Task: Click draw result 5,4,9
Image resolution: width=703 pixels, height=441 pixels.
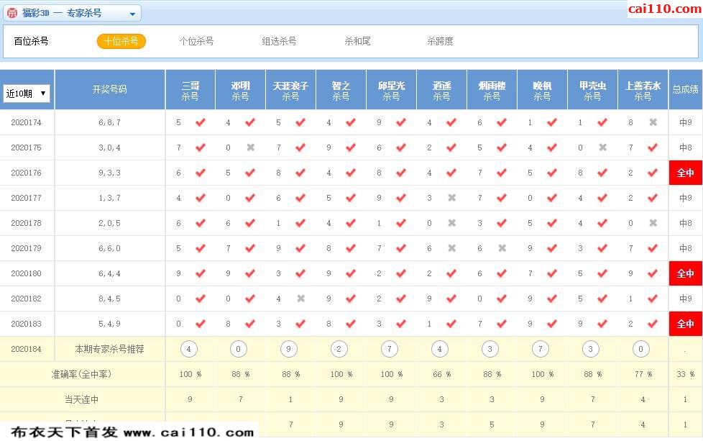Action: 109,324
